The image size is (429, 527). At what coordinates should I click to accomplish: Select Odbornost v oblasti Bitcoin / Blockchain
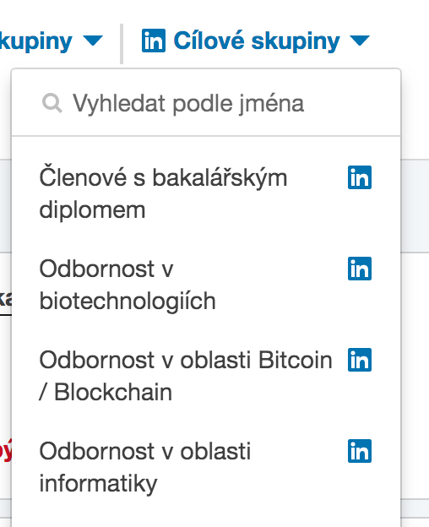click(x=206, y=376)
